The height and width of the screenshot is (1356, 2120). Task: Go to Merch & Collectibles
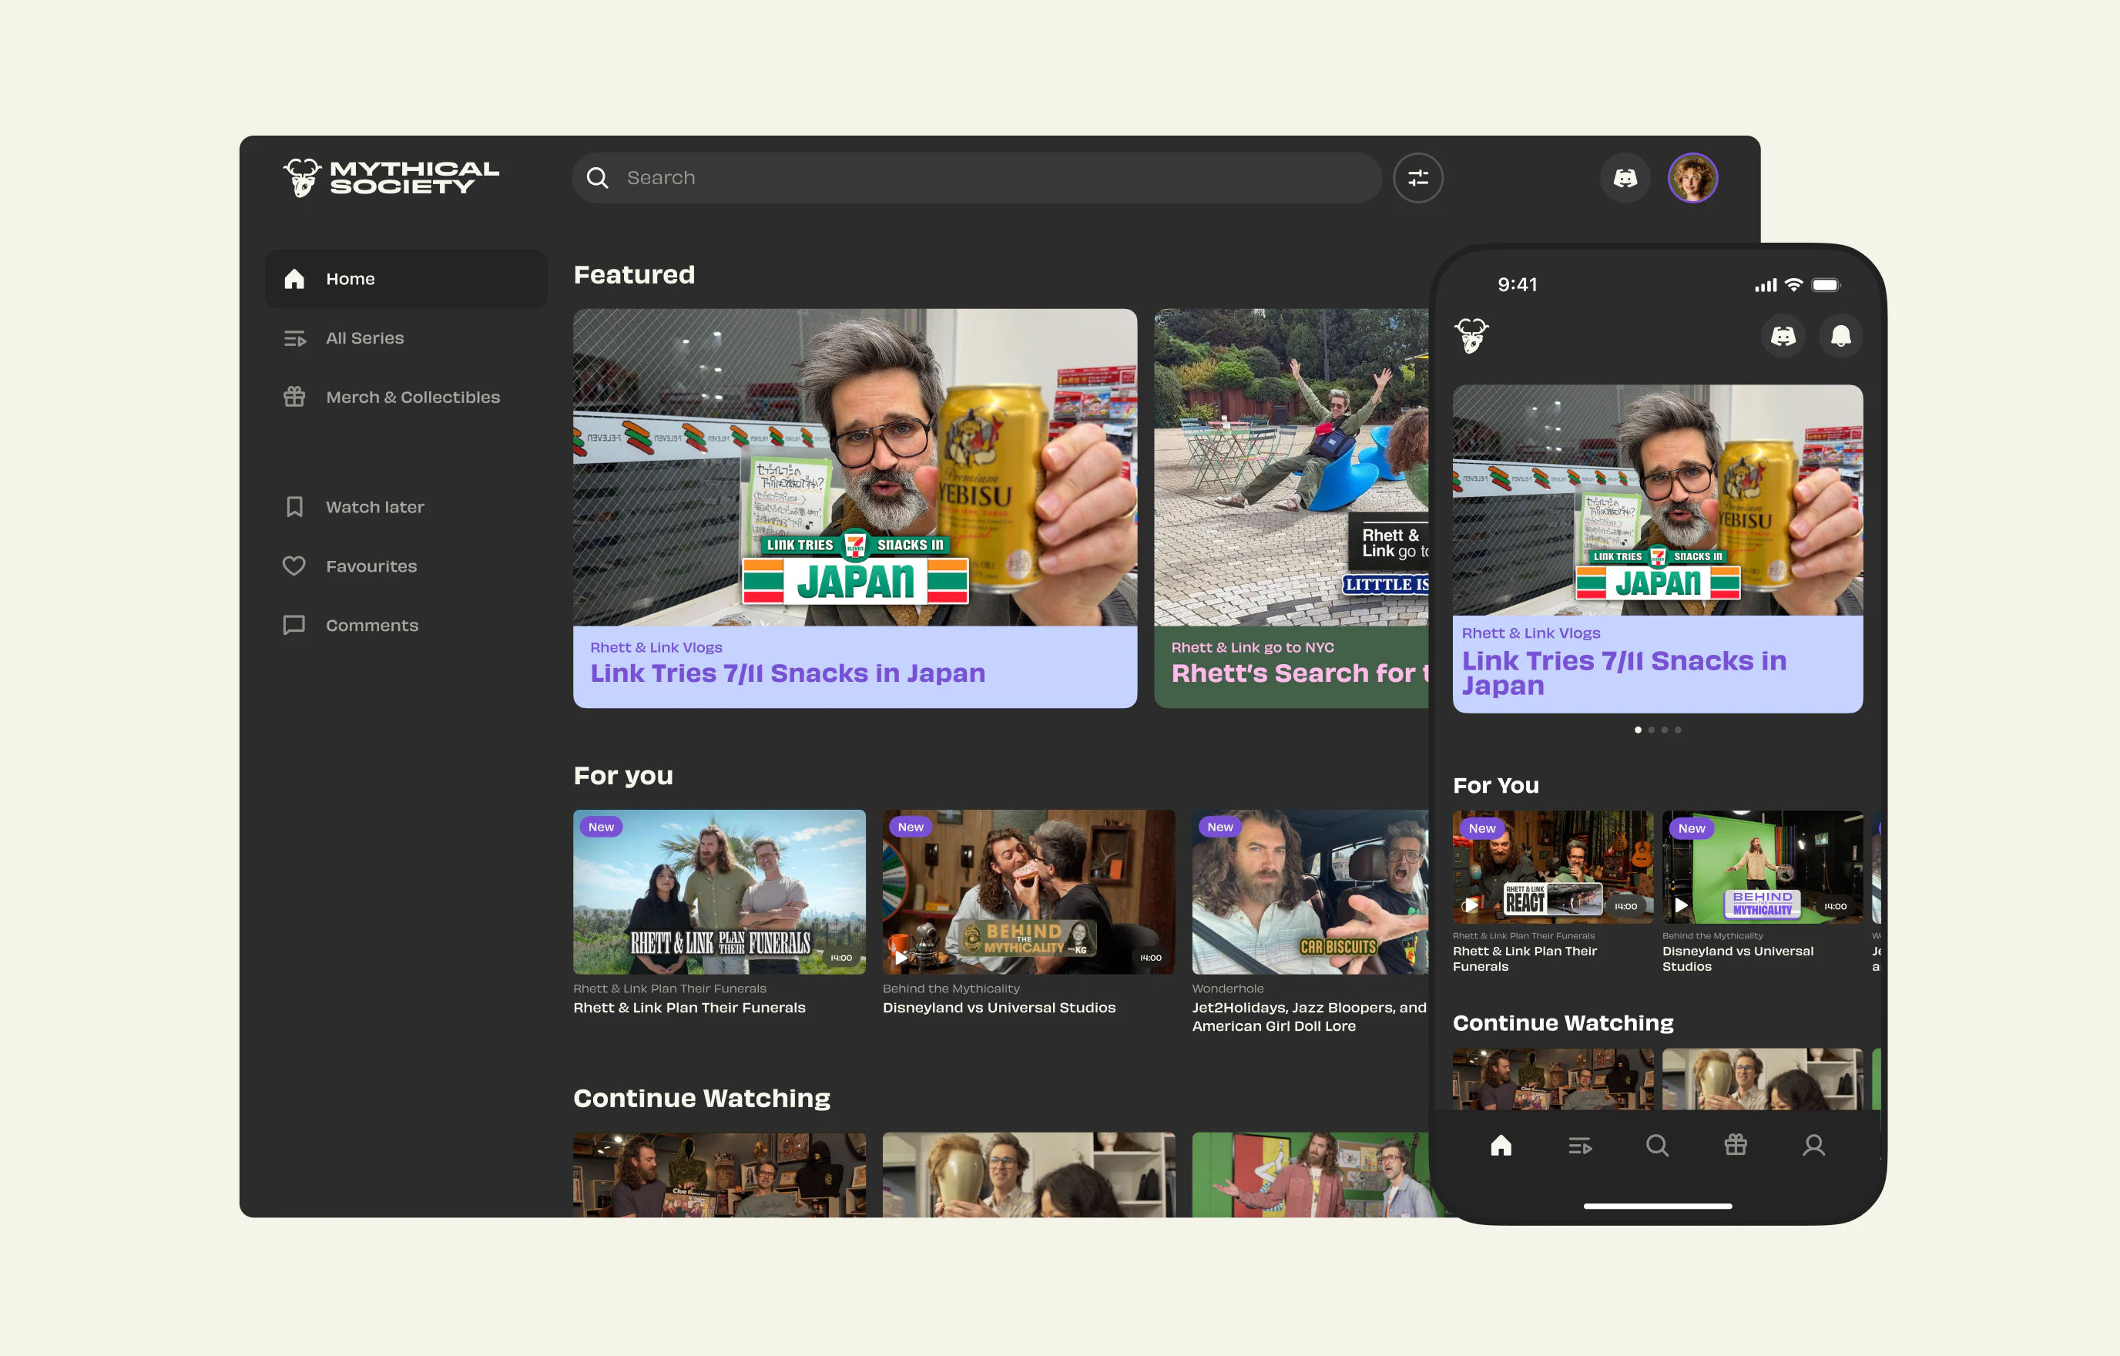click(x=412, y=397)
